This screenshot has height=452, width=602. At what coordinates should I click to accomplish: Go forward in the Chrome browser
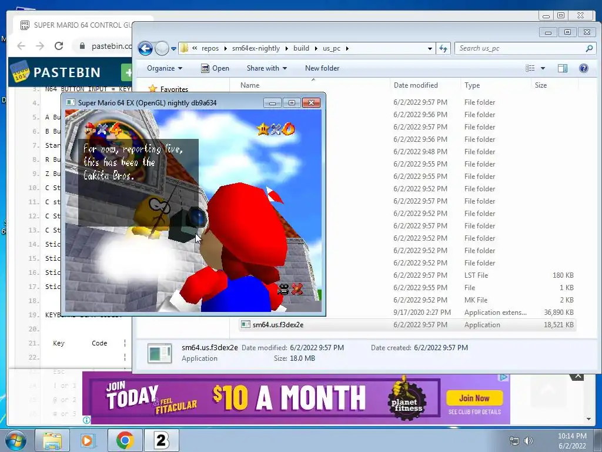point(40,46)
